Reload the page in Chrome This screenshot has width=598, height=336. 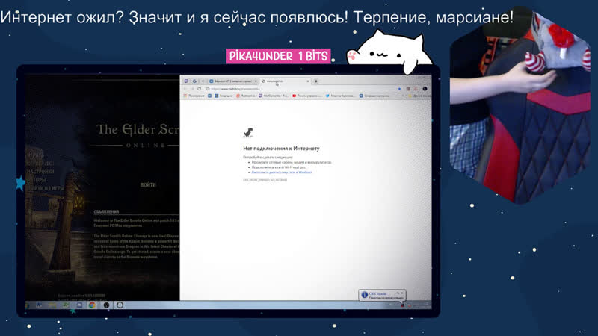point(199,89)
